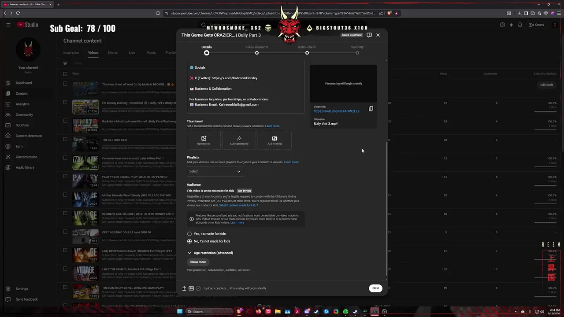Open the Windows Start menu
This screenshot has height=317, width=564.
pos(180,312)
